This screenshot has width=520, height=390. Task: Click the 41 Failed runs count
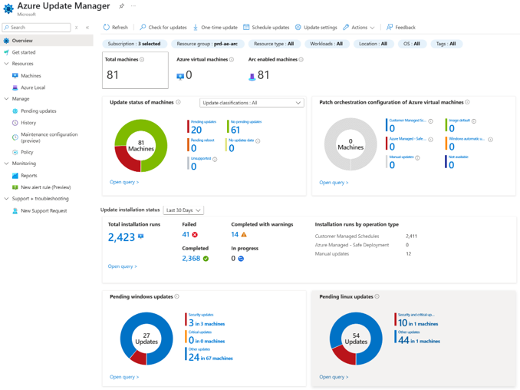tap(186, 234)
